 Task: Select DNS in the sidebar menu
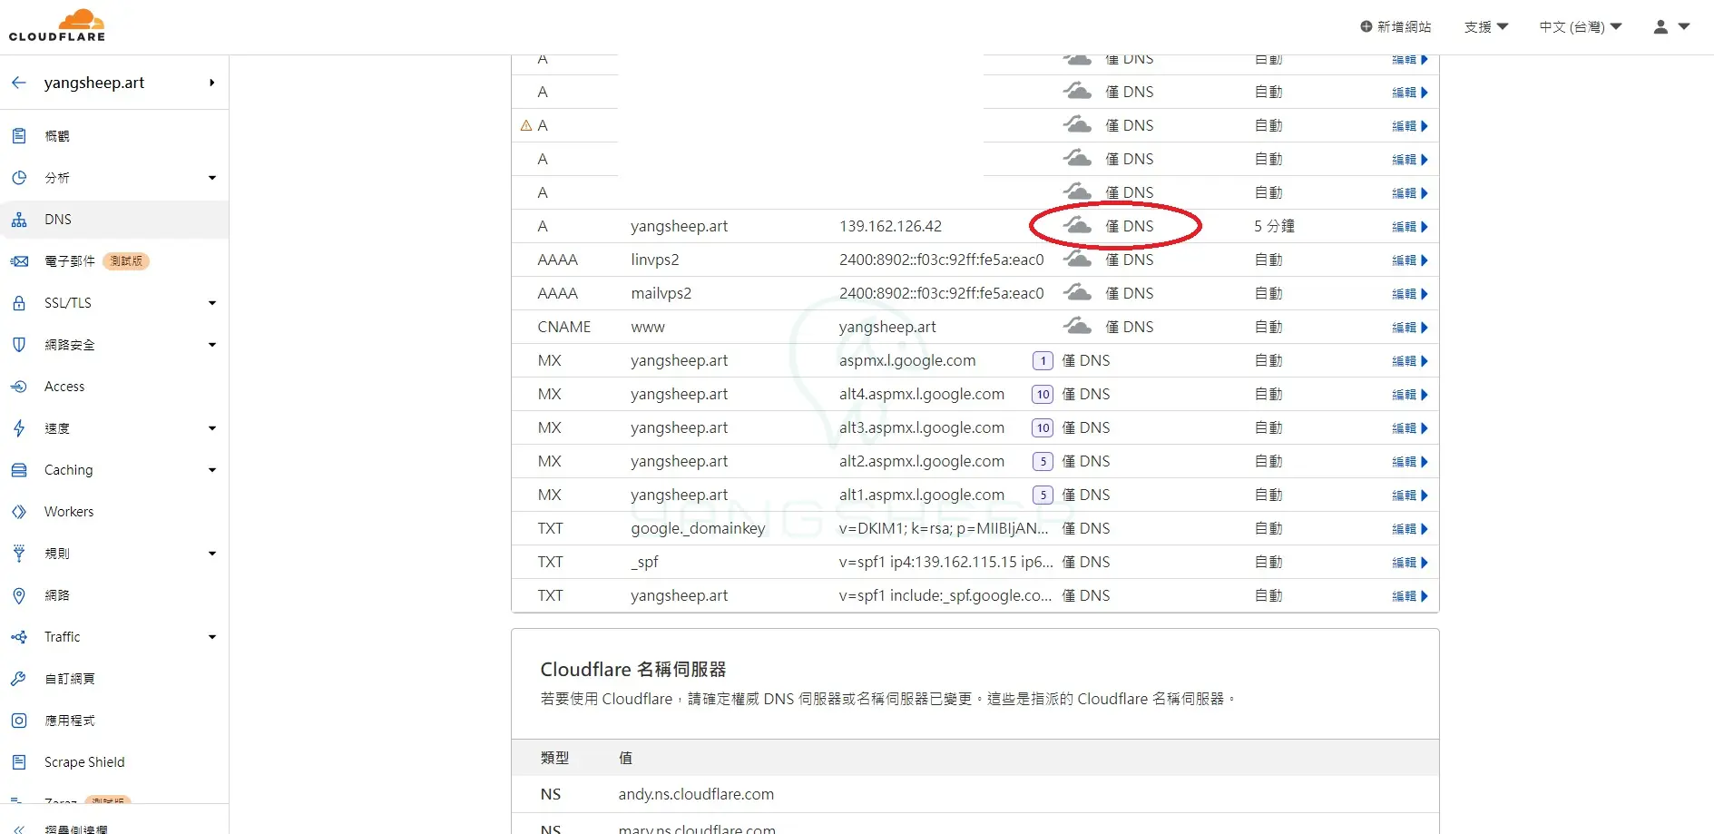pyautogui.click(x=114, y=220)
